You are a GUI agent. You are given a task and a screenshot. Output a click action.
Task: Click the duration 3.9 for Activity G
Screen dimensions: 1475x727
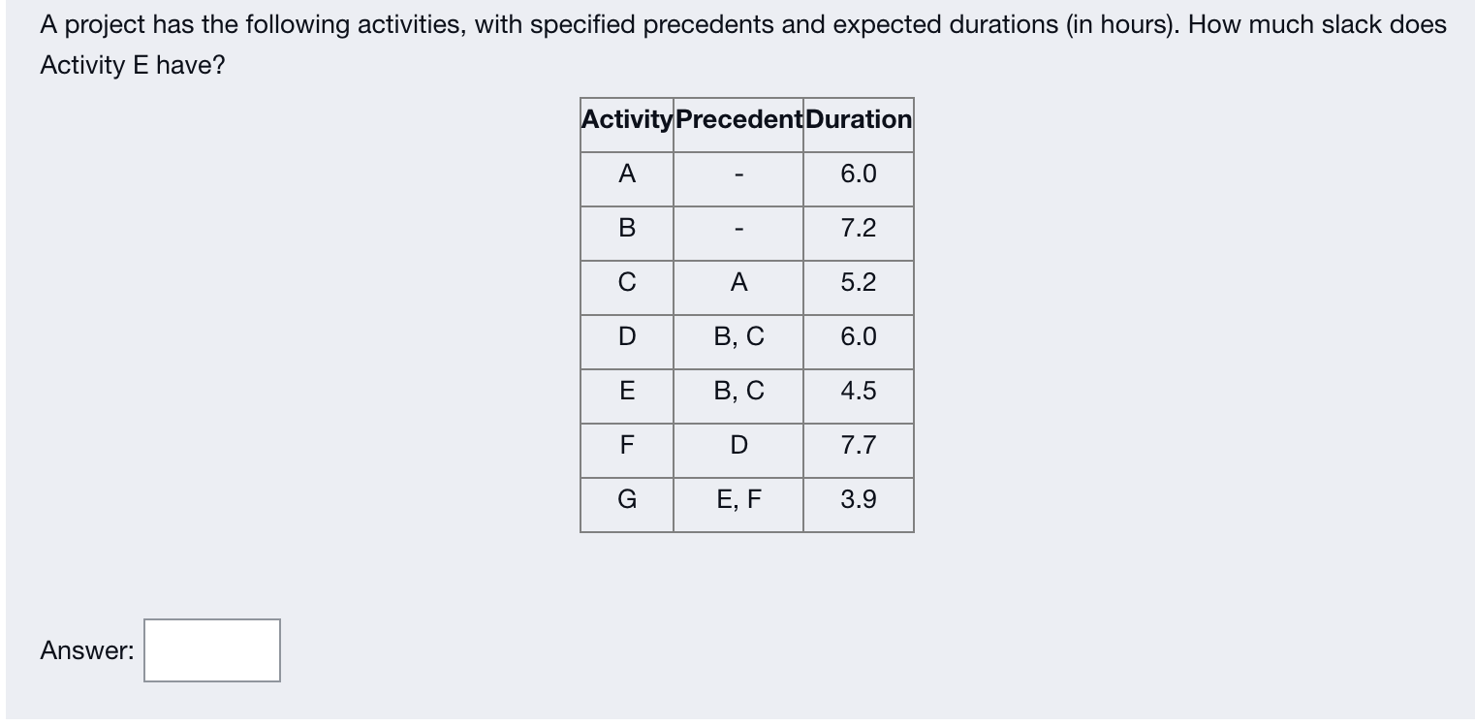coord(857,500)
